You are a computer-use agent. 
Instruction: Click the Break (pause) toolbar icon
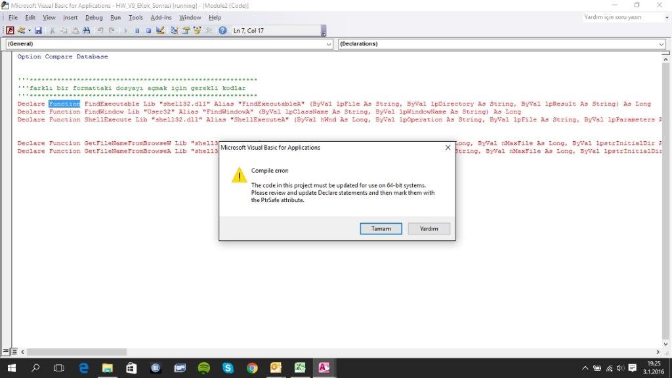coord(137,31)
